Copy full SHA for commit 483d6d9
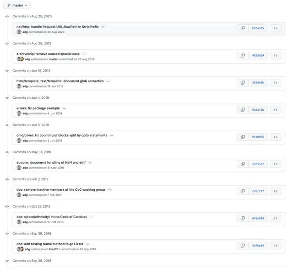Image resolution: width=293 pixels, height=269 pixels. tap(243, 56)
